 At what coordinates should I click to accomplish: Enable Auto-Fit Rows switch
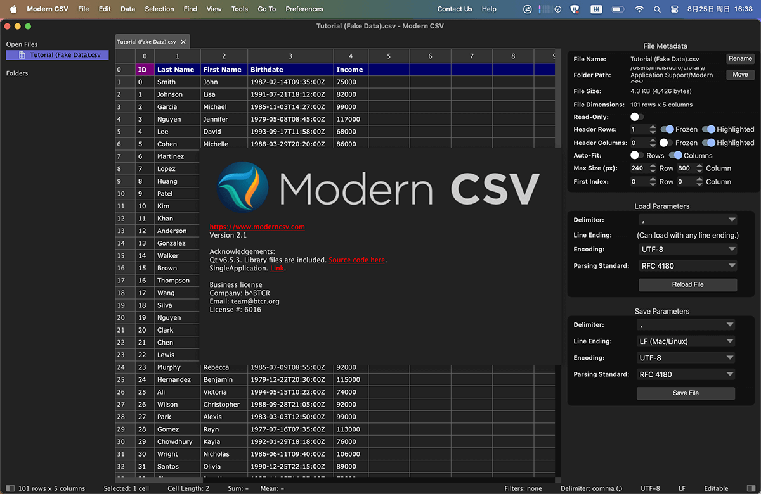coord(637,155)
